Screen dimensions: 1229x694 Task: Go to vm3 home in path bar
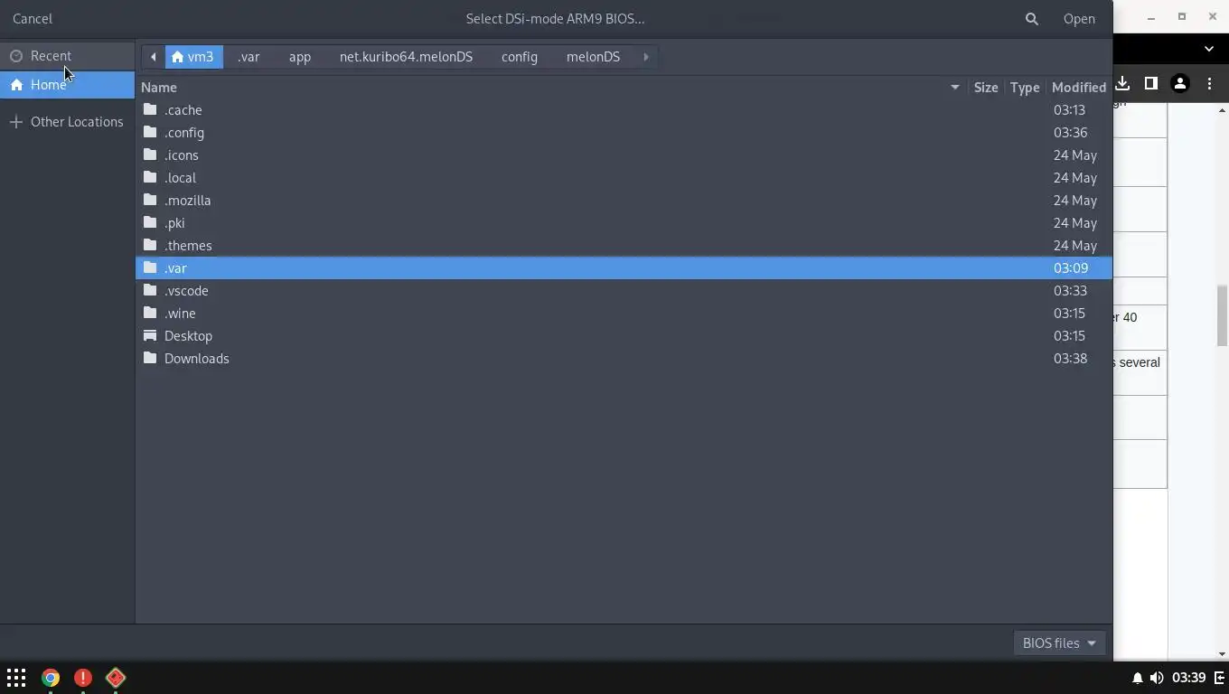pos(193,57)
